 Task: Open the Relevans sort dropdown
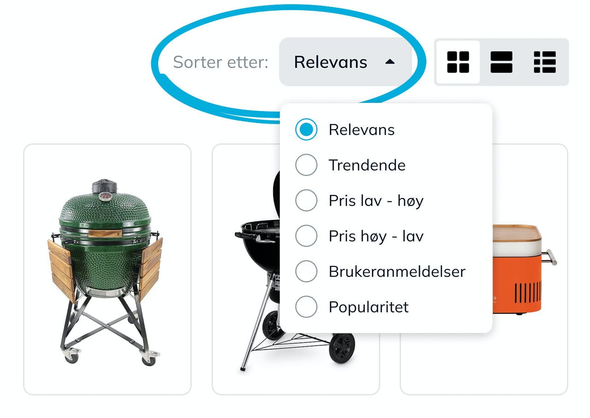click(345, 62)
